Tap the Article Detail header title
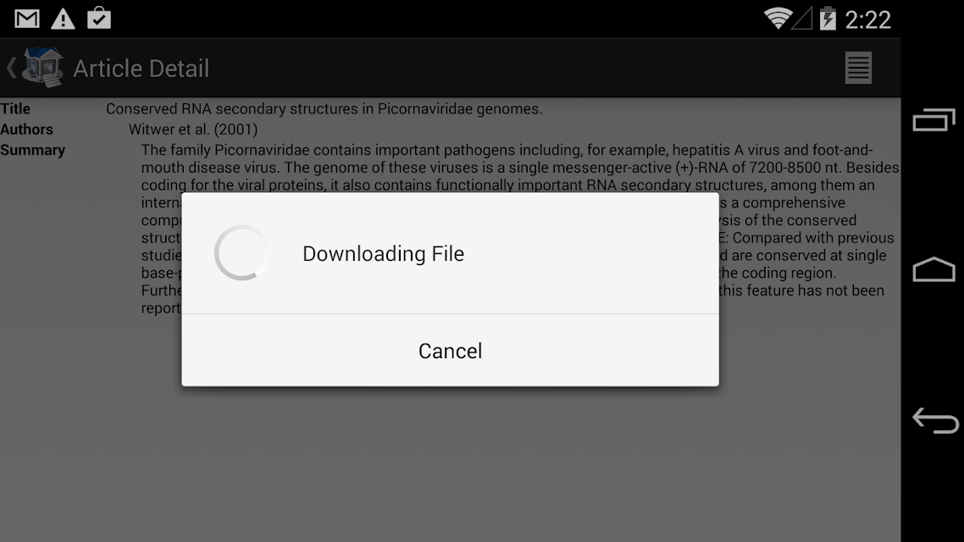The image size is (964, 542). tap(141, 69)
